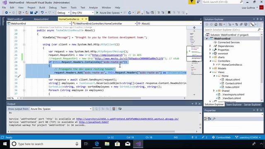Toggle a bookmark with the bookmark icon
The width and height of the screenshot is (265, 149).
click(x=169, y=13)
